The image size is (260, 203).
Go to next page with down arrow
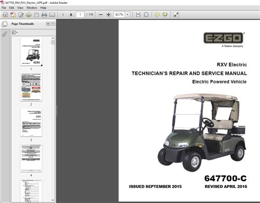coord(71,15)
